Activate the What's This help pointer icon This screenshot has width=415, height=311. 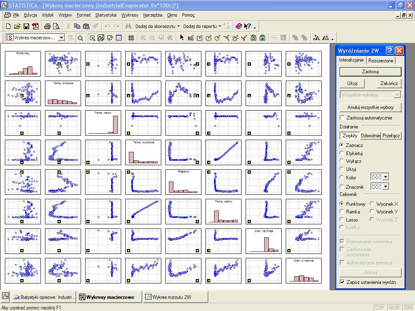pos(248,26)
